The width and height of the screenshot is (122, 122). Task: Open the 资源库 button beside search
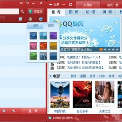[36, 12]
